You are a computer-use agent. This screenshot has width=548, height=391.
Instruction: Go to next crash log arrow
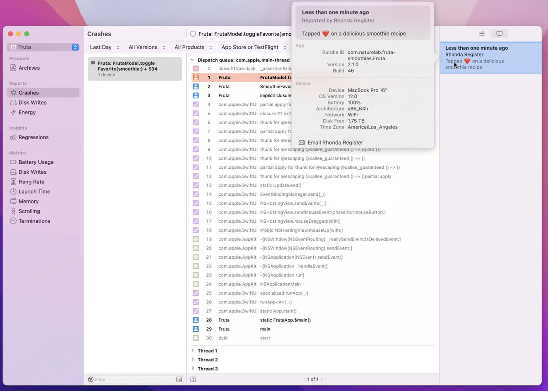322,380
